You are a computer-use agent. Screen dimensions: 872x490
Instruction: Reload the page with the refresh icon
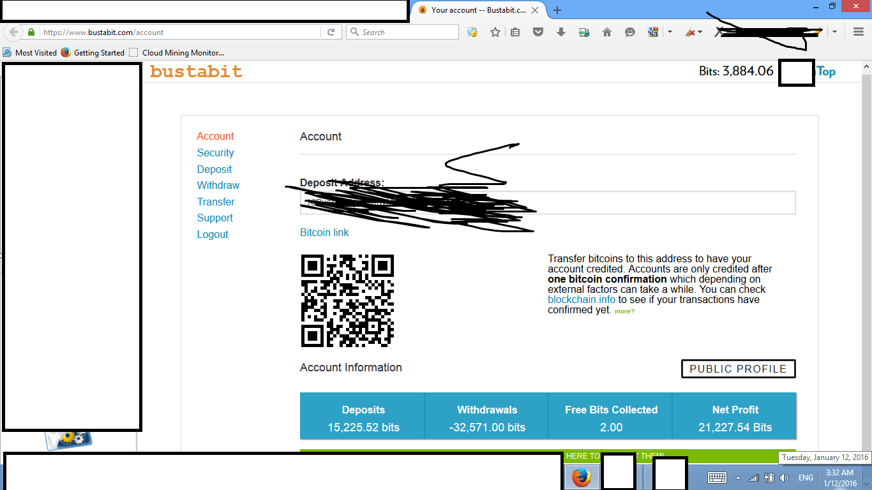coord(331,32)
